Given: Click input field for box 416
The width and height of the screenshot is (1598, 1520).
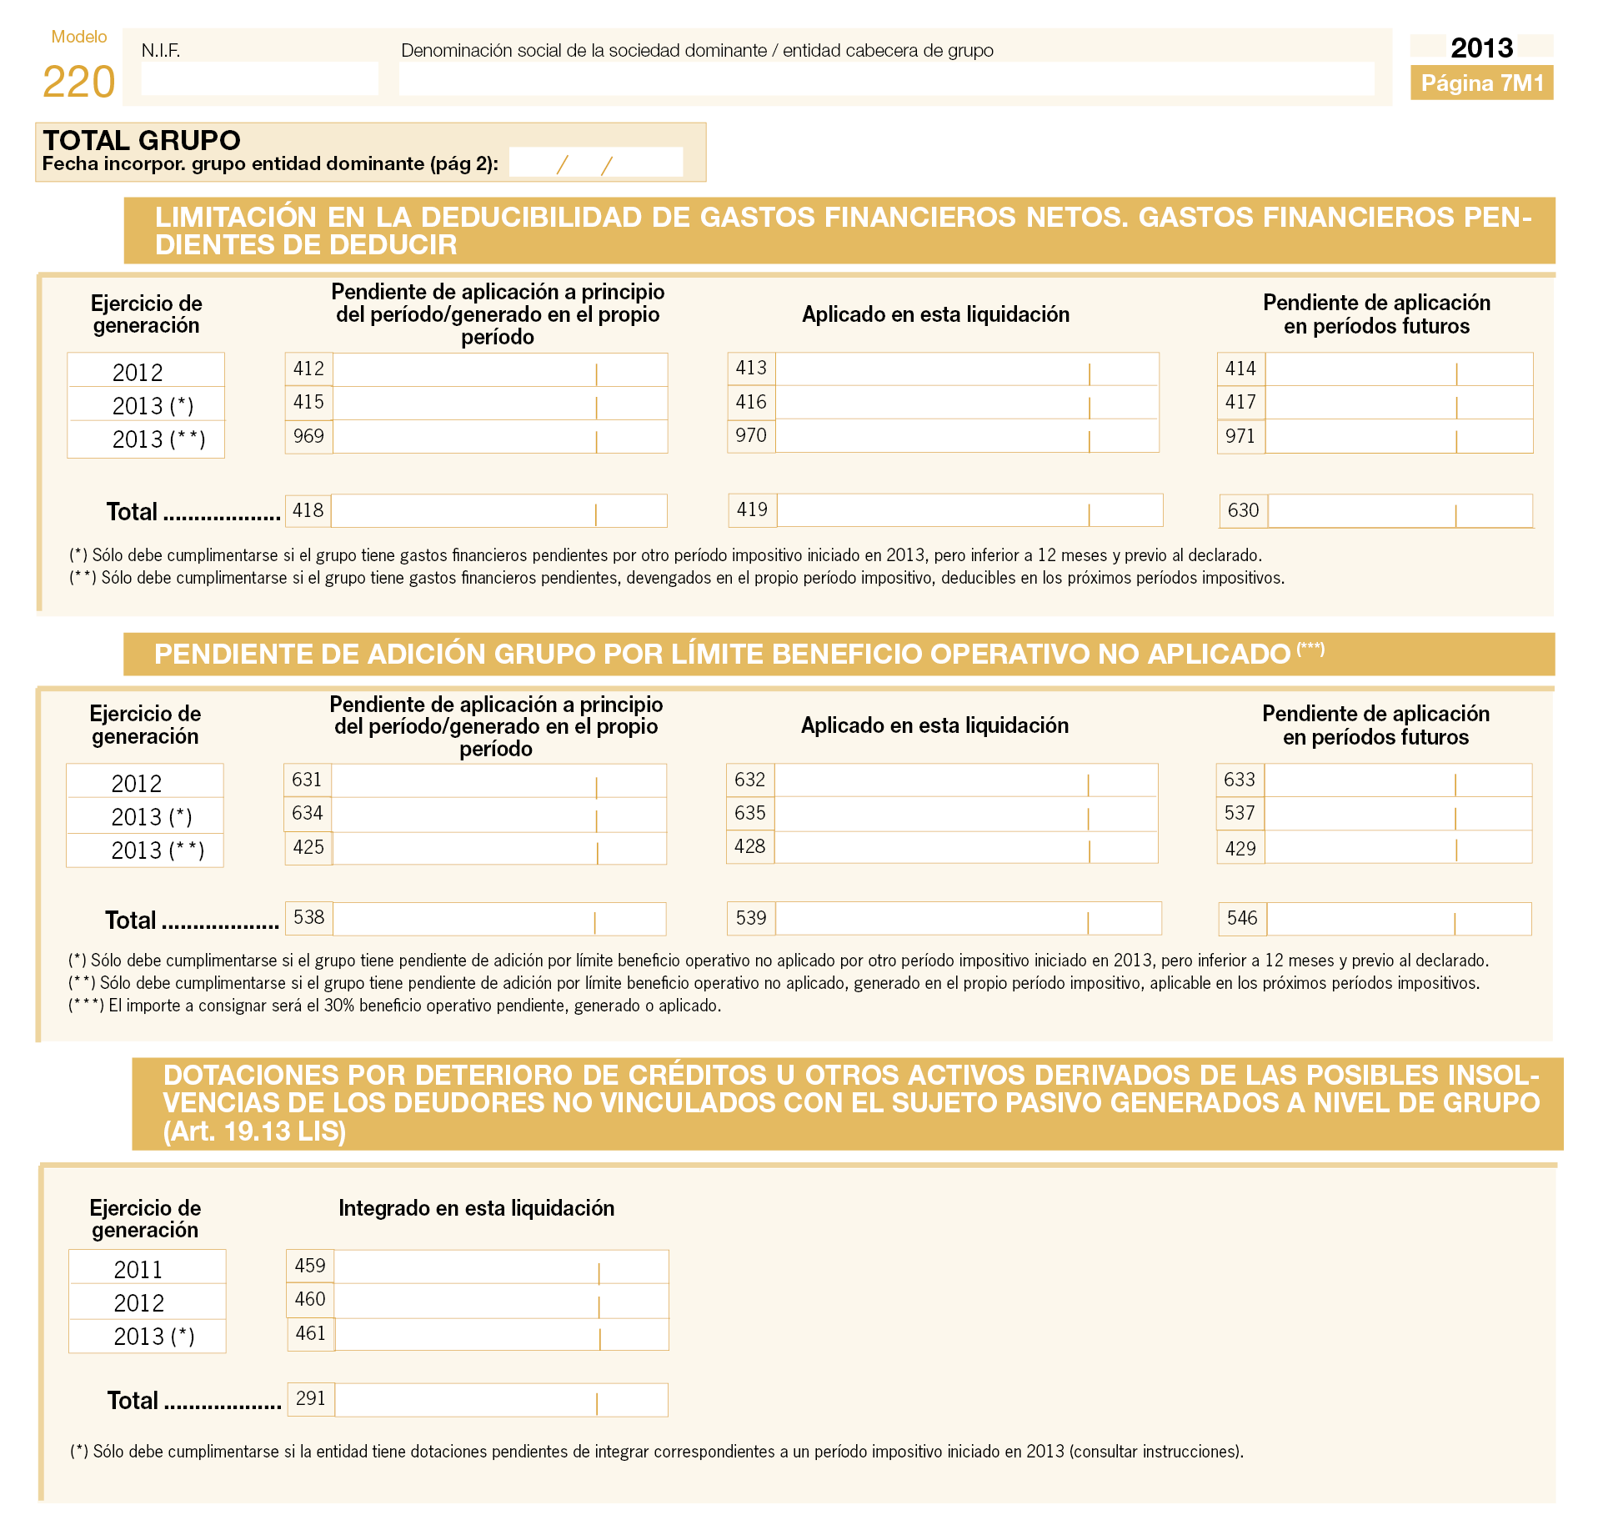Looking at the screenshot, I should [967, 403].
